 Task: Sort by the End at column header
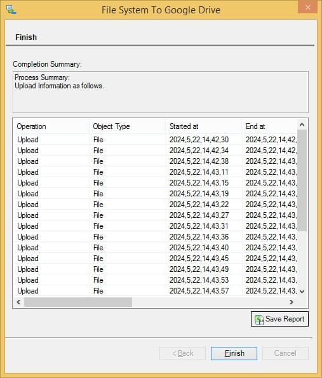tap(270, 126)
